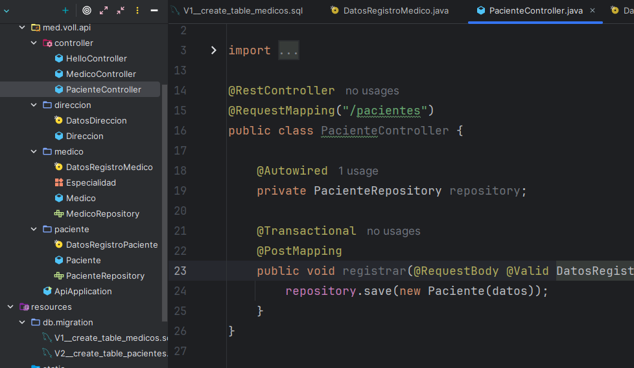Click the controller package folder icon
The height and width of the screenshot is (368, 634).
coord(47,43)
